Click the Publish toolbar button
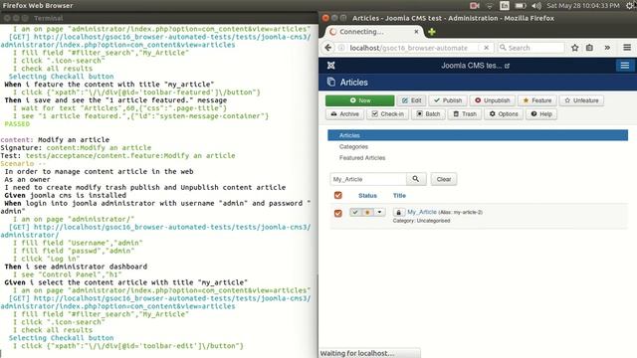This screenshot has width=637, height=358. point(448,100)
